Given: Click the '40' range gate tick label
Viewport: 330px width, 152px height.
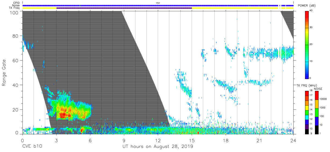Looking at the screenshot, I should click(x=16, y=85).
